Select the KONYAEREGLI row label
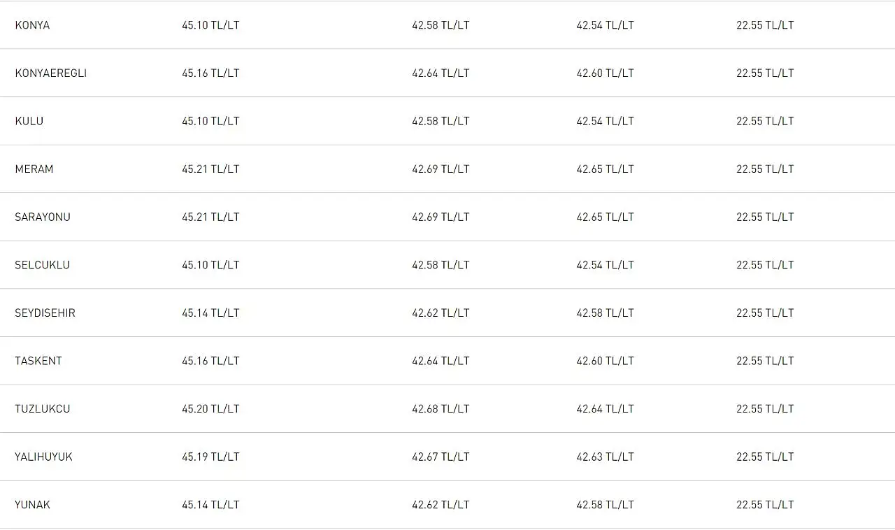Image resolution: width=895 pixels, height=530 pixels. [50, 73]
